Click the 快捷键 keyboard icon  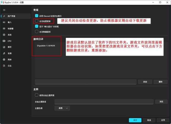tap(4, 29)
